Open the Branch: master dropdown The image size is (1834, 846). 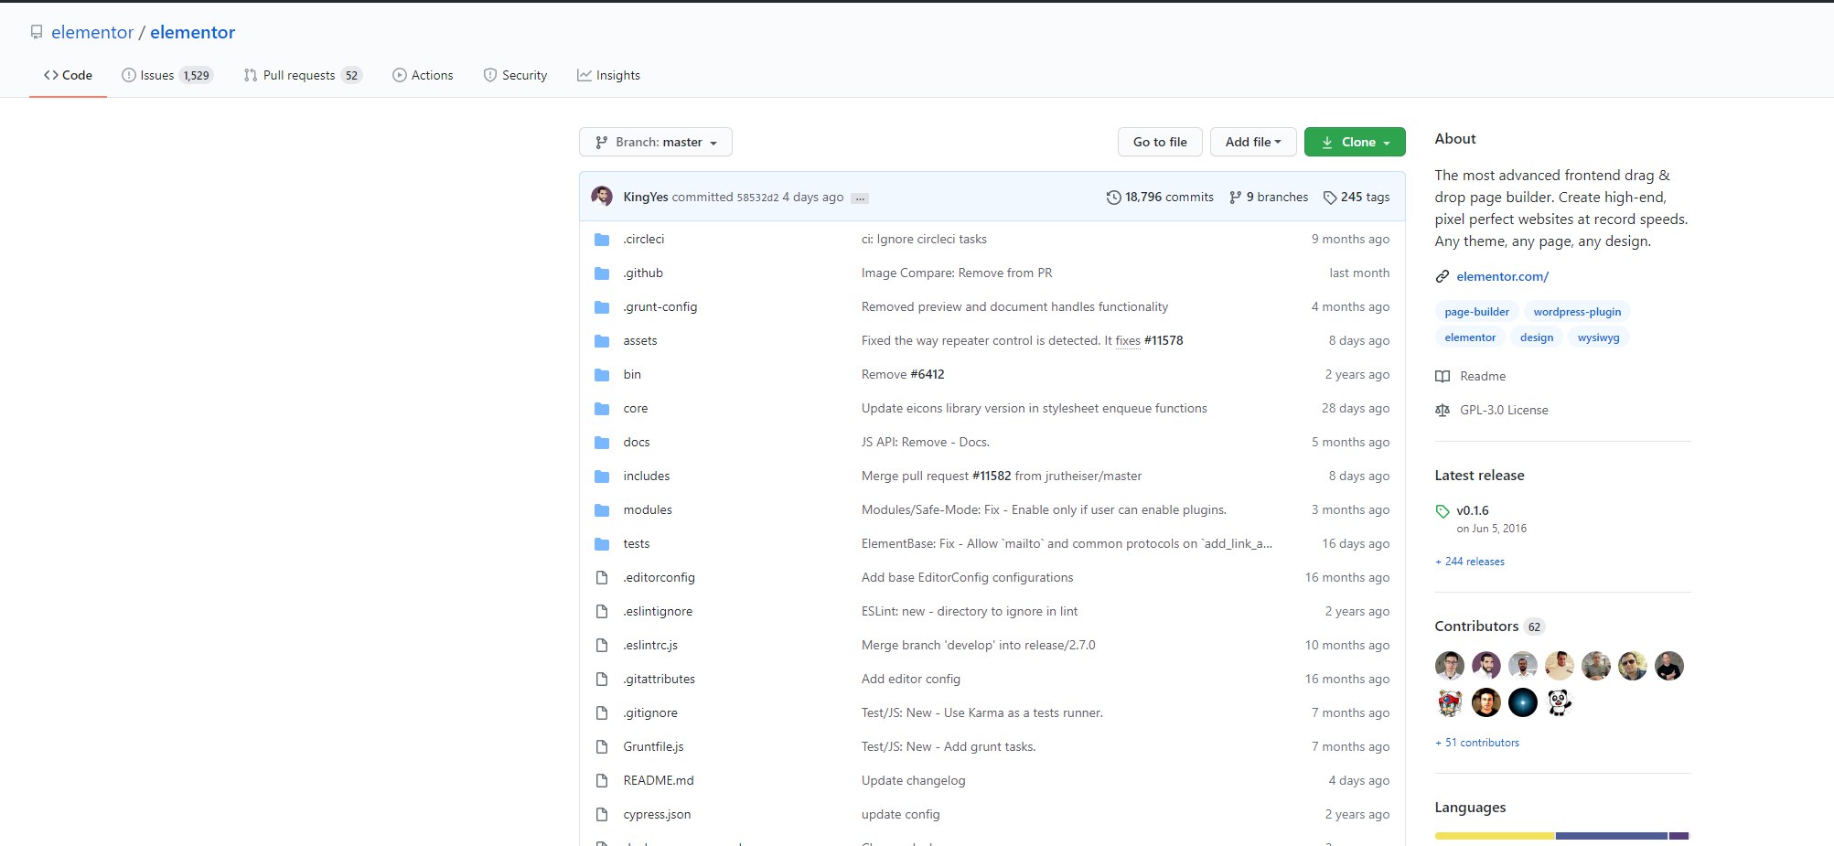click(x=656, y=142)
